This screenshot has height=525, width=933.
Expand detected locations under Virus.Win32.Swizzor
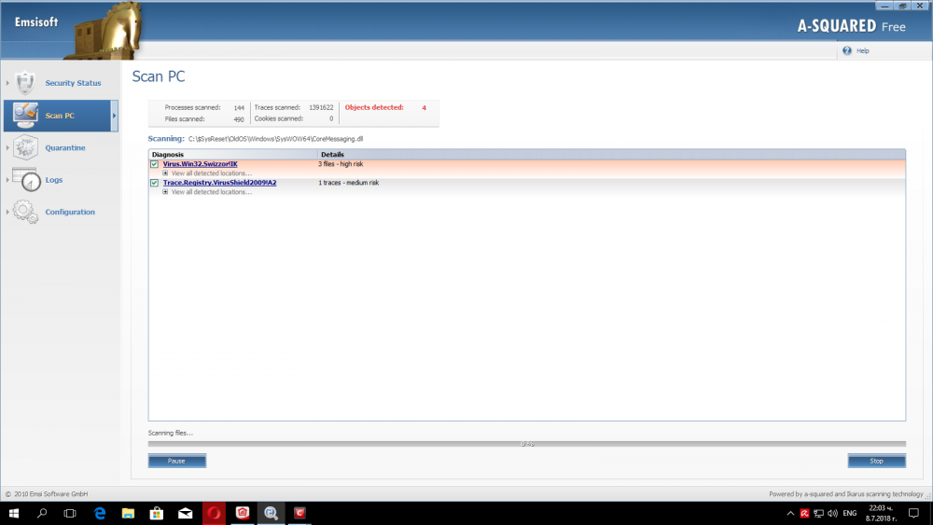[165, 173]
